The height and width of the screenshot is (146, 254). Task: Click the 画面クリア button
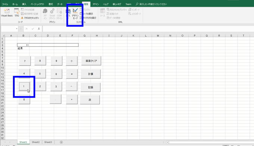91,61
